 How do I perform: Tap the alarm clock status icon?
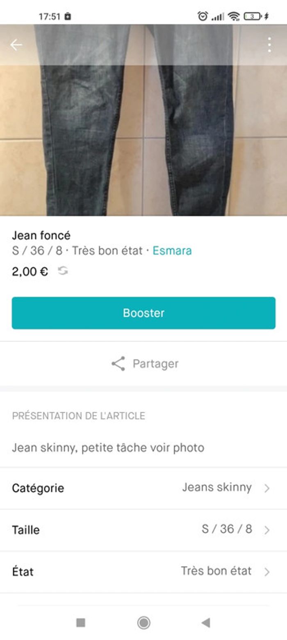(203, 16)
